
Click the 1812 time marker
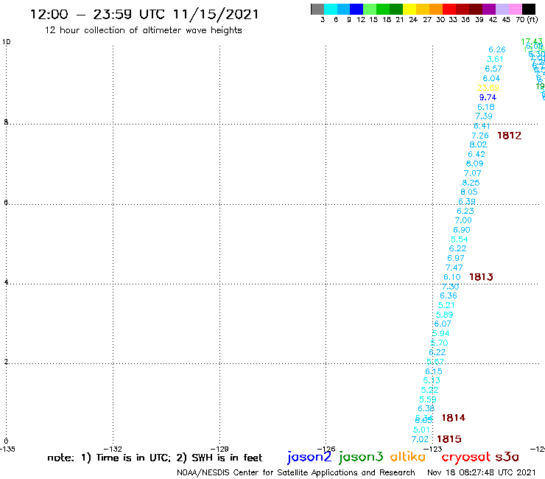pos(509,136)
